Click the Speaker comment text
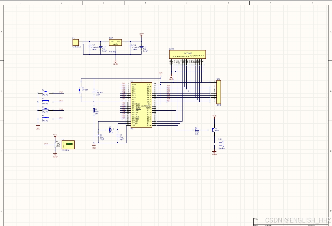The height and width of the screenshot is (226, 332). tap(221, 148)
